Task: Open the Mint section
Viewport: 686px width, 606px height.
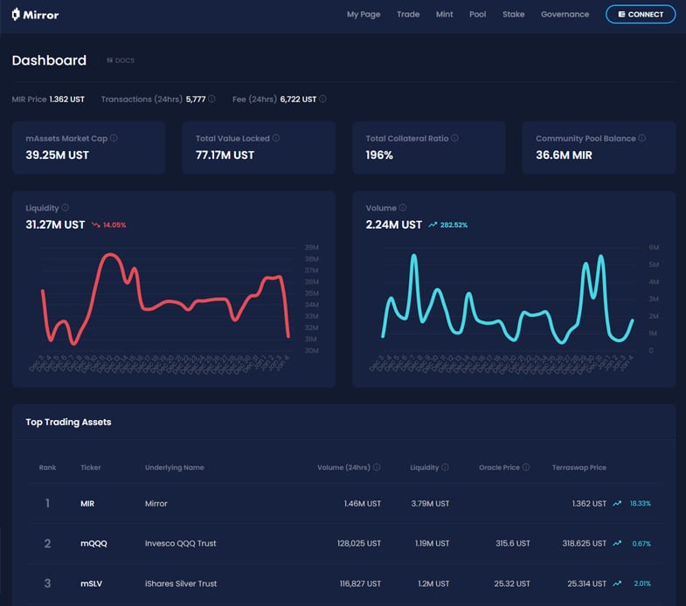Action: tap(444, 15)
